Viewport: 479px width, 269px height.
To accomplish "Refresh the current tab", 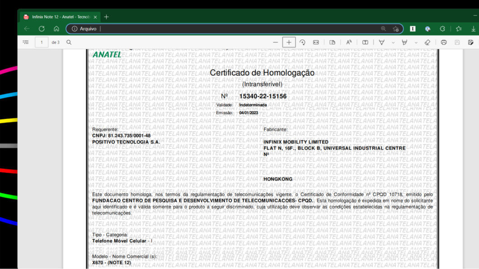I will [x=42, y=29].
